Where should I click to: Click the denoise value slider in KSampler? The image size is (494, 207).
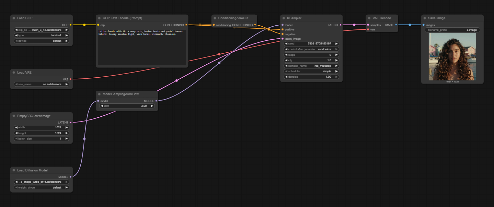tap(311, 77)
